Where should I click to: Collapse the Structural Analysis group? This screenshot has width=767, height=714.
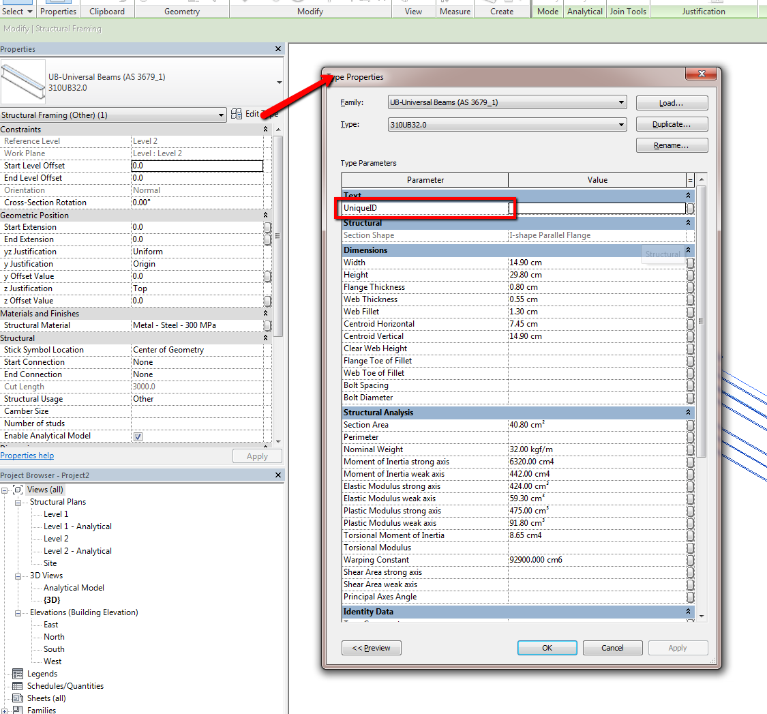click(x=688, y=413)
